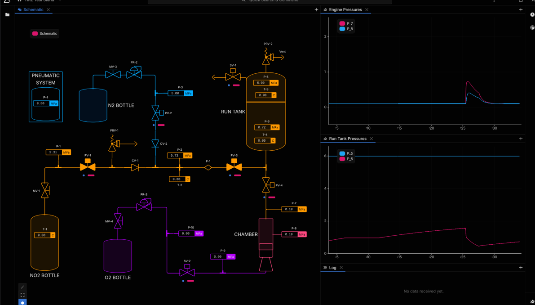Viewport: 535px width, 305px height.
Task: Click the F-1 filter diamond symbol
Action: 208,167
